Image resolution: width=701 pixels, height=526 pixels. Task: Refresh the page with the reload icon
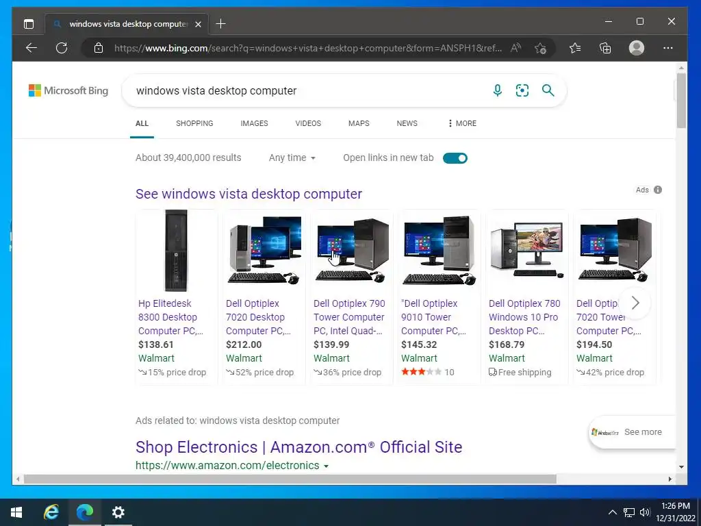62,48
